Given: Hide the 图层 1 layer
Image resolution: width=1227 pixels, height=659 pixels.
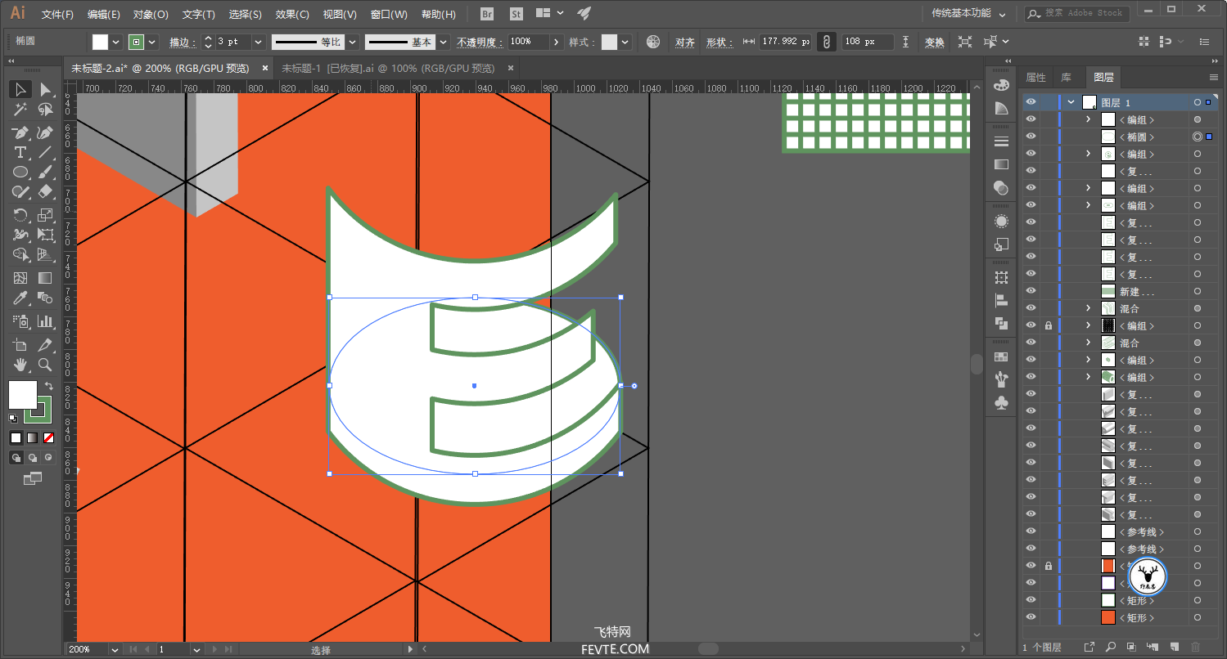Looking at the screenshot, I should pyautogui.click(x=1031, y=102).
